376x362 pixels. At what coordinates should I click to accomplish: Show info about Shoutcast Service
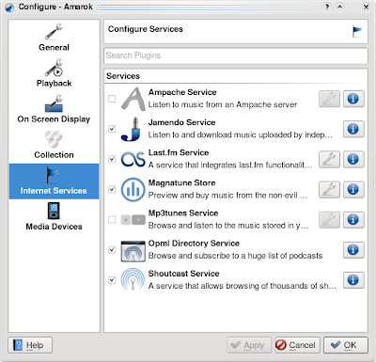coord(353,280)
